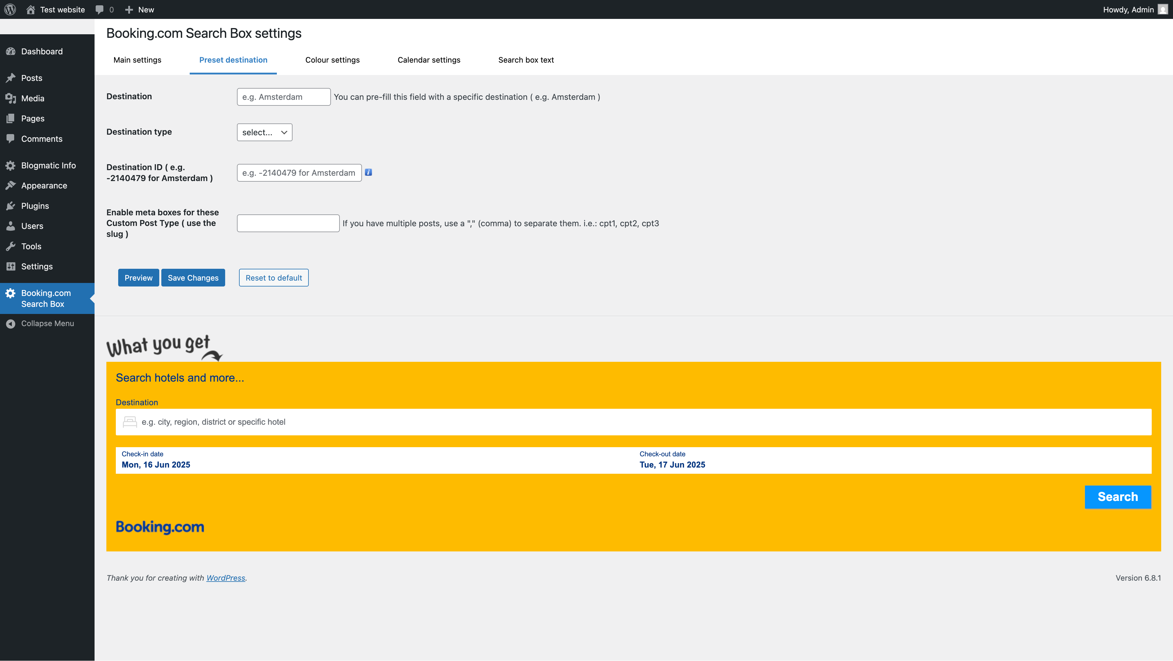
Task: Switch to the Main settings tab
Action: [137, 60]
